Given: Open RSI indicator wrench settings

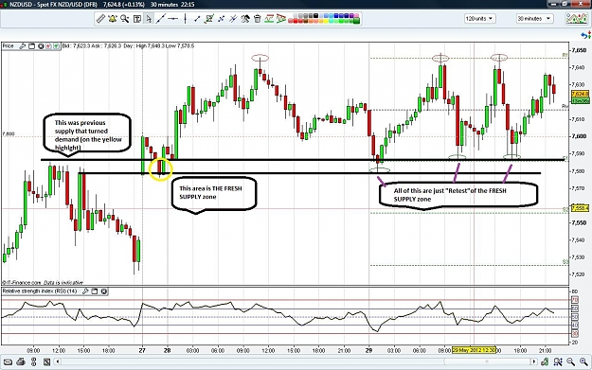Looking at the screenshot, I should point(85,291).
